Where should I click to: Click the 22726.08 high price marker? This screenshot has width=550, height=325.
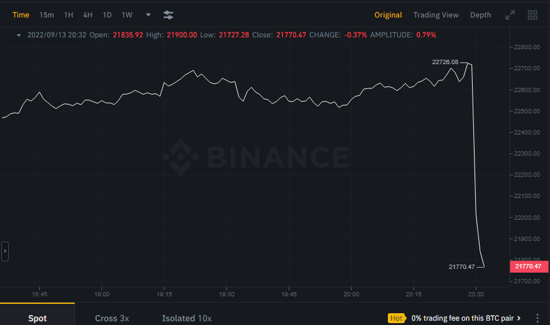[445, 62]
